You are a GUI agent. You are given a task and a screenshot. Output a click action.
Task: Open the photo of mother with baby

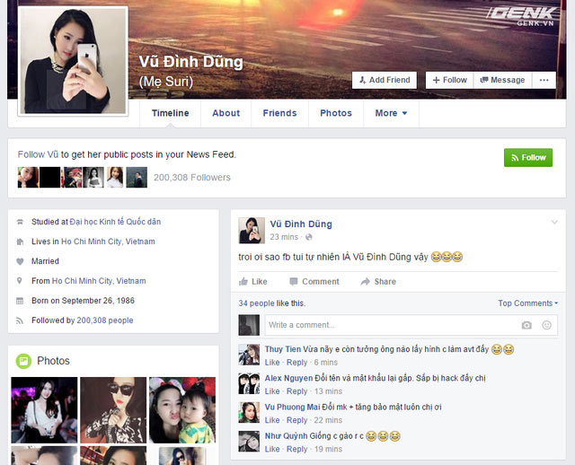tap(182, 410)
